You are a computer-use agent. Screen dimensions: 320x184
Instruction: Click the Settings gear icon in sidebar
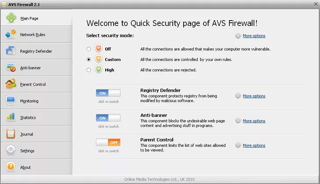(11, 150)
